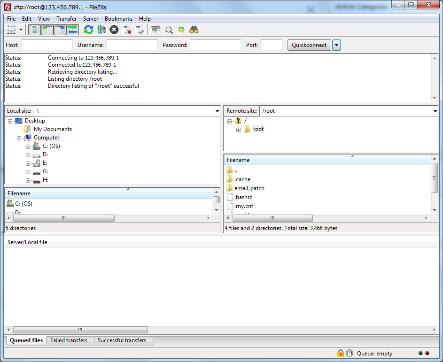
Task: Select My Documents in the local tree
Action: point(53,129)
